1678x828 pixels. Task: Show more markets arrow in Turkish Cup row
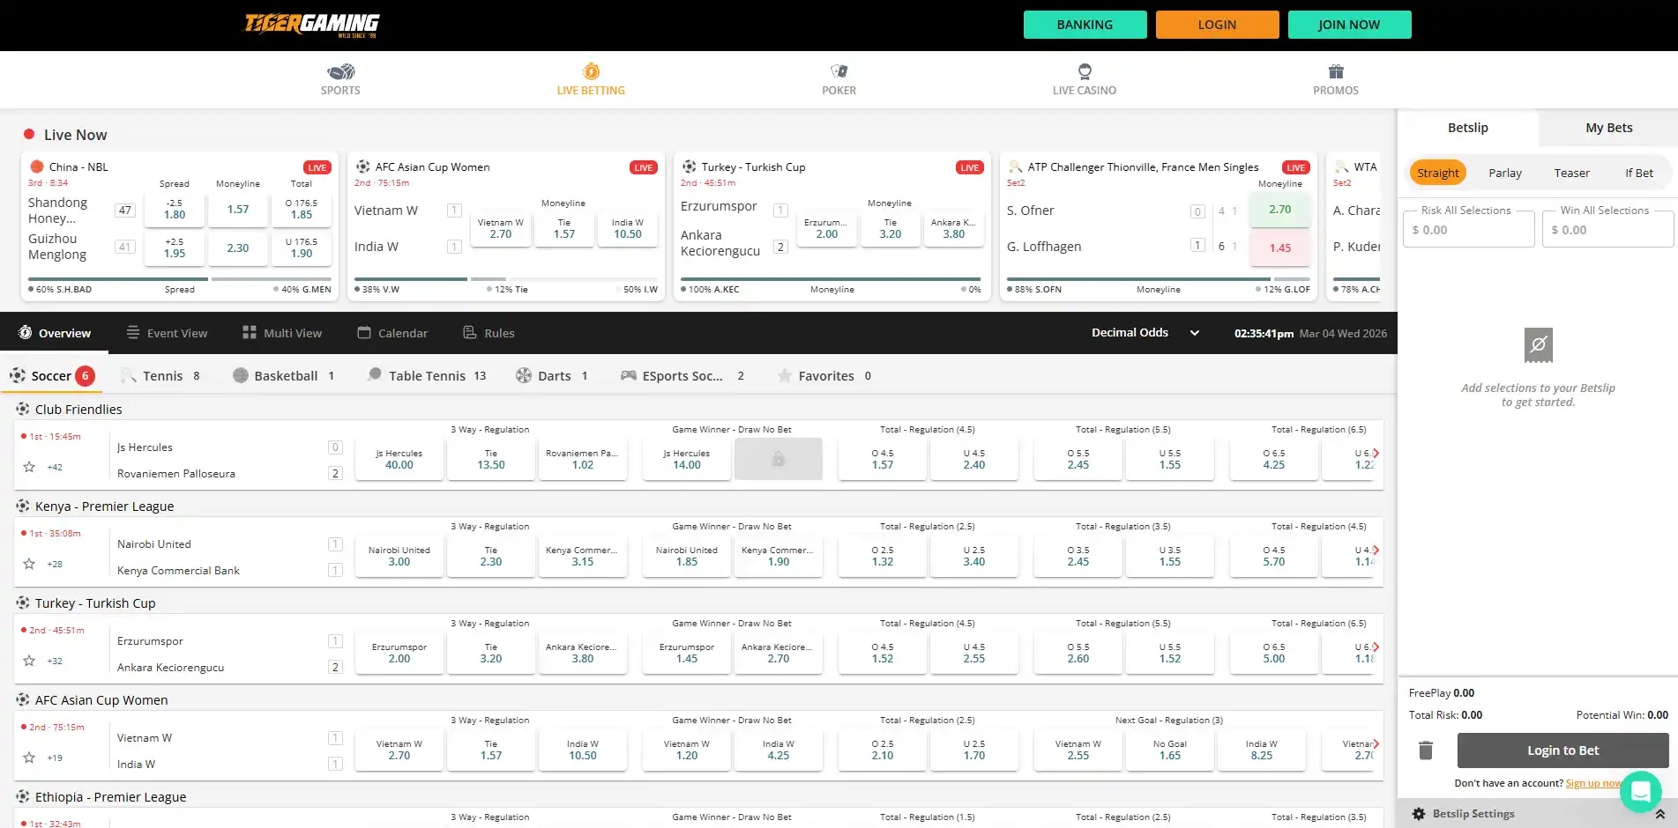click(x=1376, y=647)
